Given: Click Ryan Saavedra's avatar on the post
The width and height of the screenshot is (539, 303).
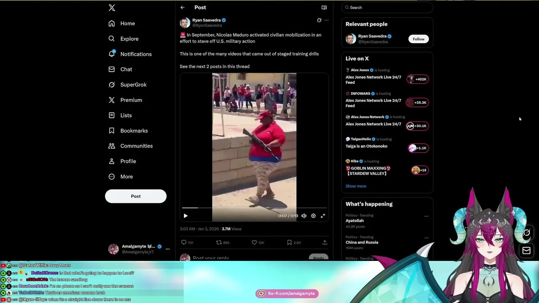Looking at the screenshot, I should 185,23.
